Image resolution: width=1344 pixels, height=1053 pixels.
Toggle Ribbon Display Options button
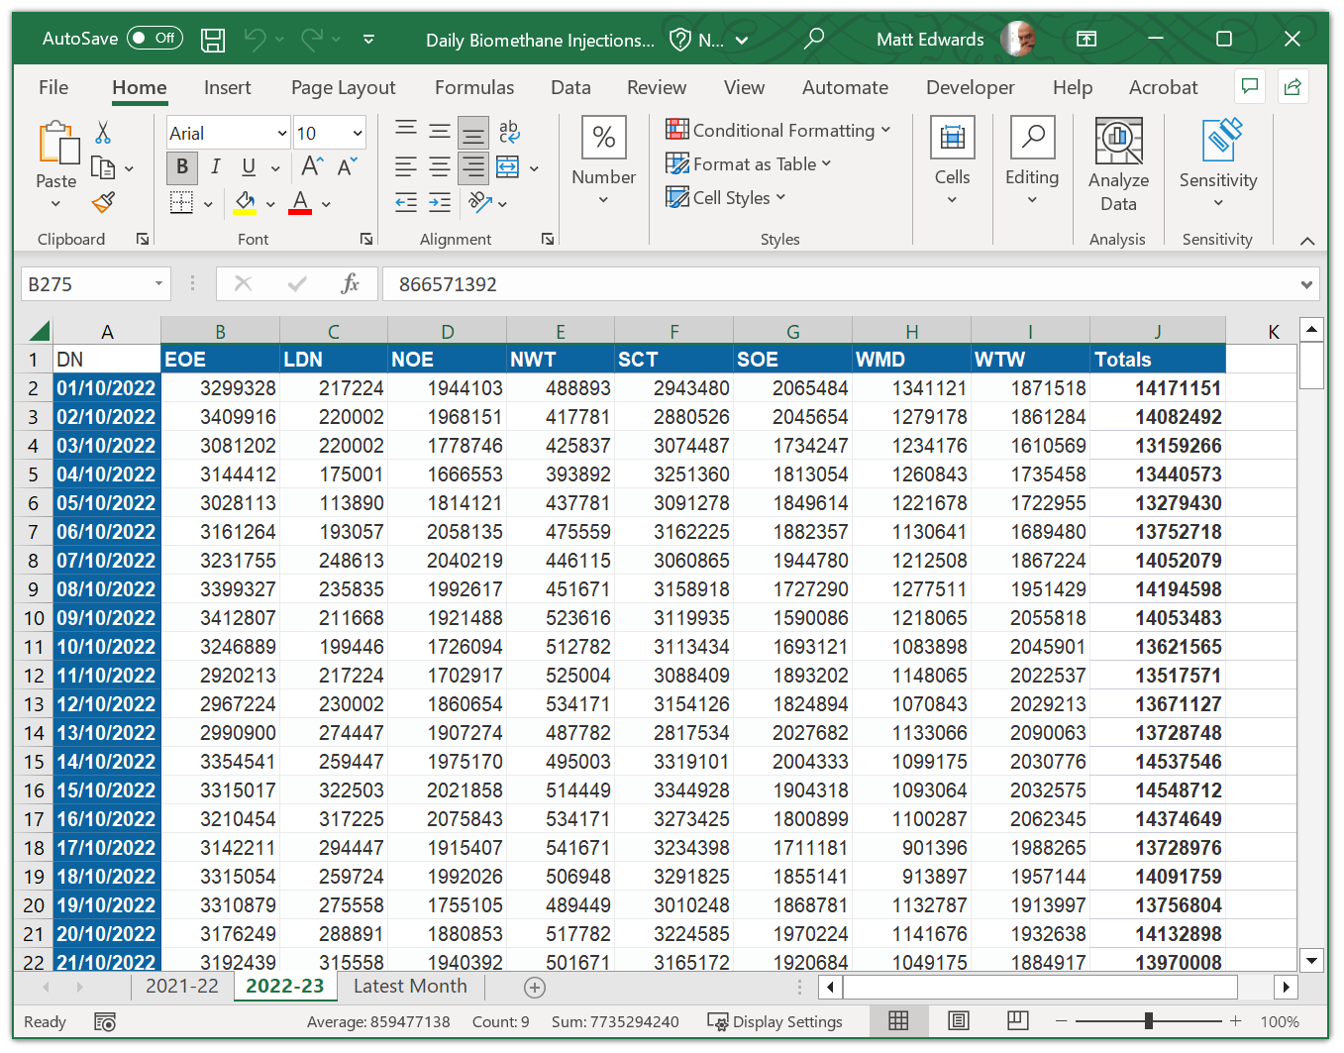coord(1086,39)
